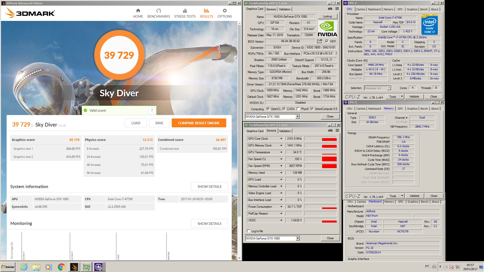Viewport: 484px width, 272px height.
Task: Open the Fan Speed (%) sensor dropdown
Action: coord(281,159)
